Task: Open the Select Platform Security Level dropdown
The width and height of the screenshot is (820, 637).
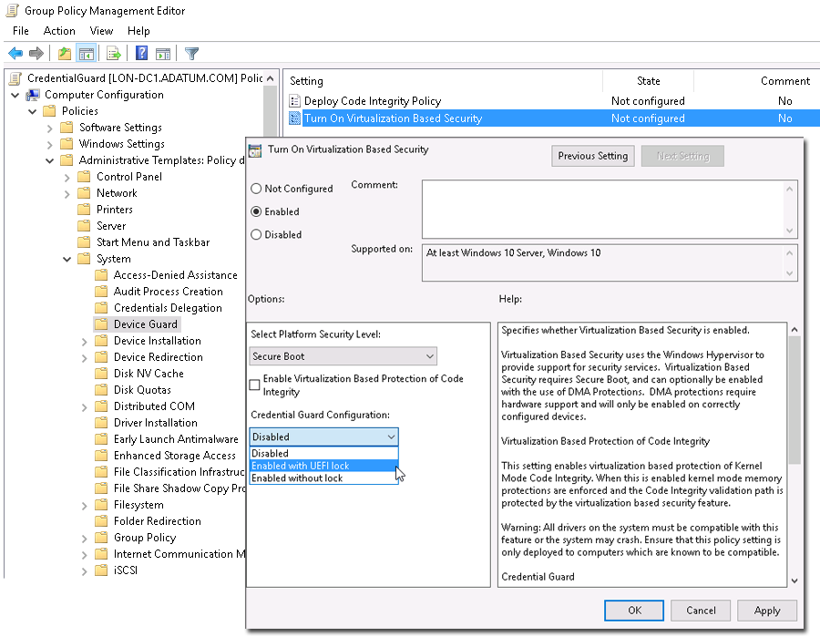Action: (x=343, y=356)
